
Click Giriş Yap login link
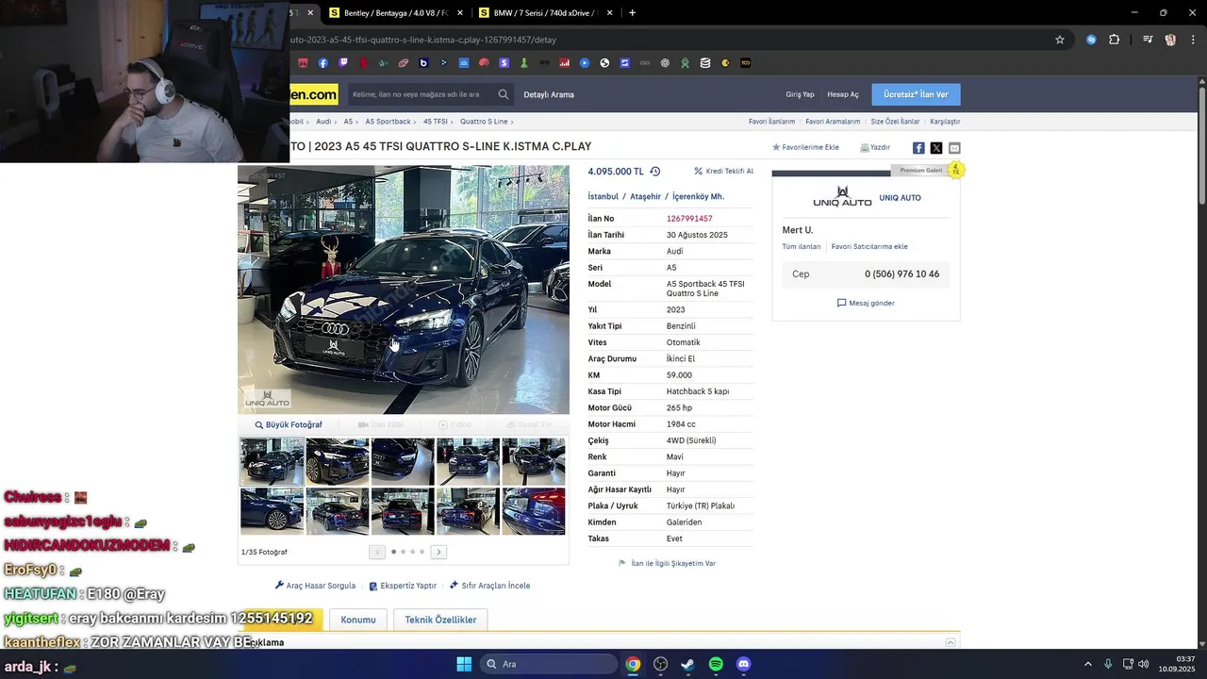point(800,94)
